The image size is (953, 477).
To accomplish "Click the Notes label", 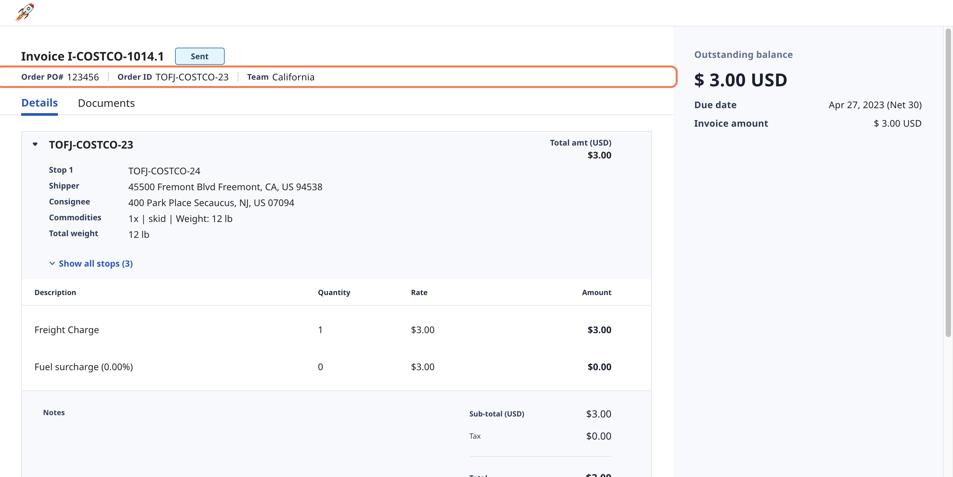I will 54,412.
